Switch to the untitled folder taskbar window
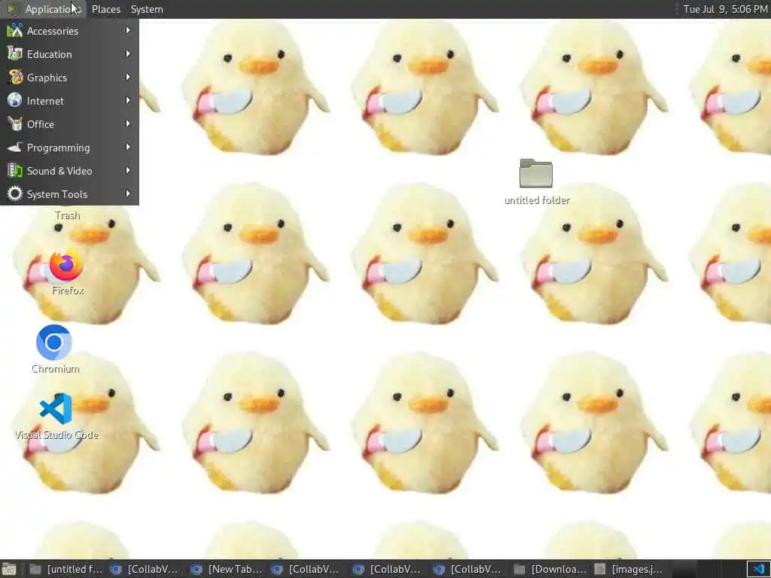This screenshot has width=771, height=578. coord(66,569)
